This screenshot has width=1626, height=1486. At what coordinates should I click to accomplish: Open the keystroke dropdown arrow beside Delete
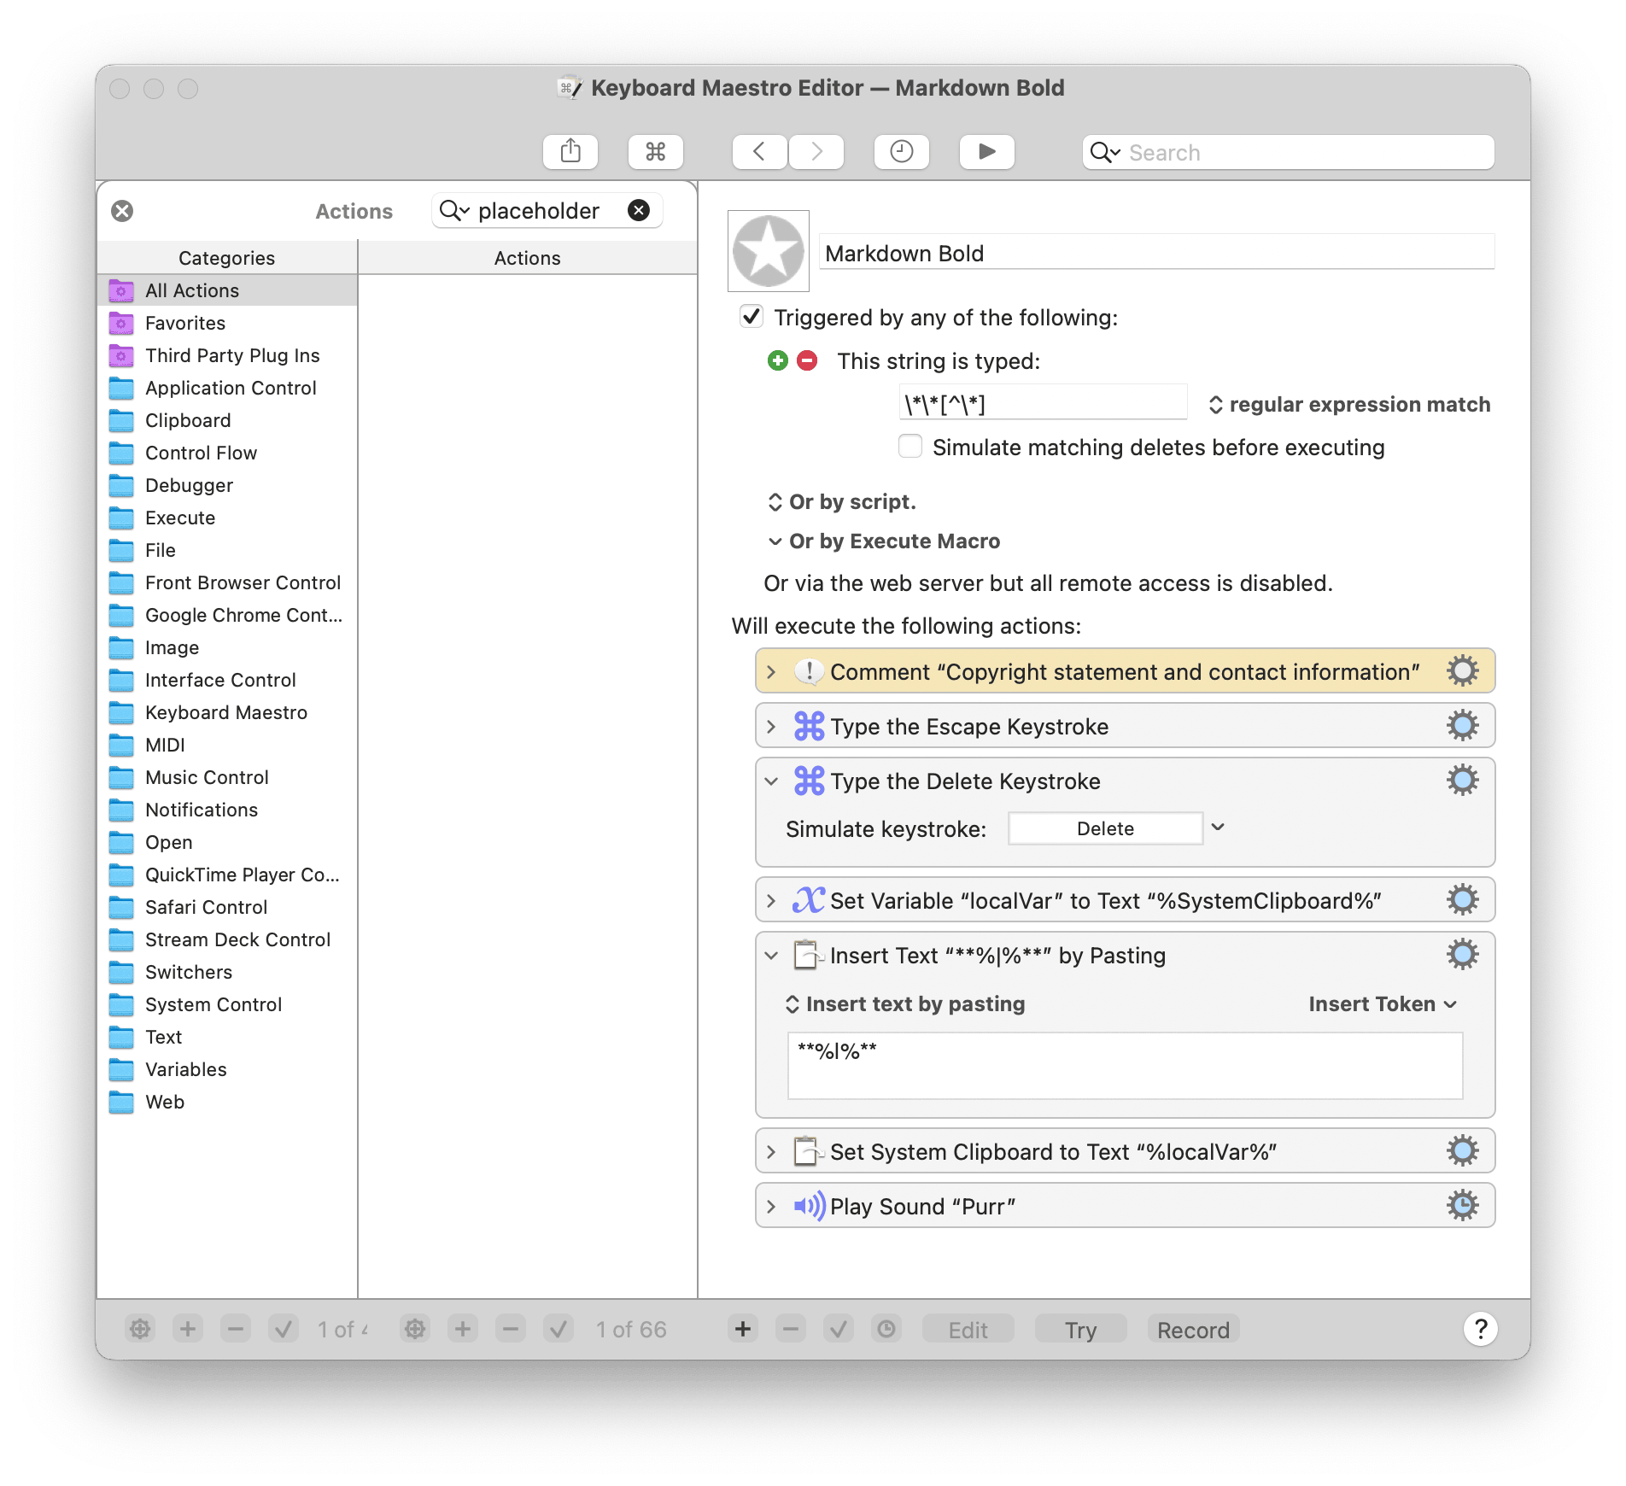coord(1219,828)
